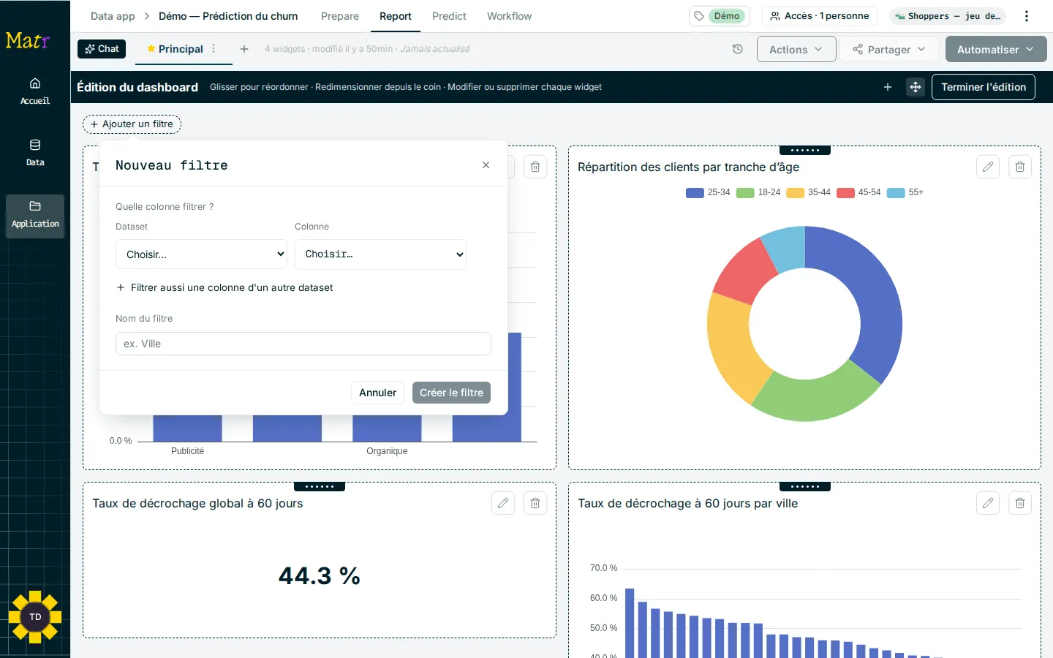1053x658 pixels.
Task: Switch to the Prepare tab
Action: click(340, 16)
